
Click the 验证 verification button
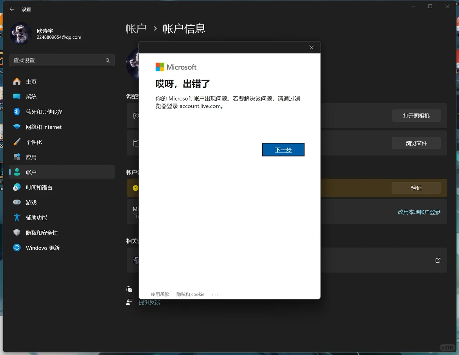point(416,188)
